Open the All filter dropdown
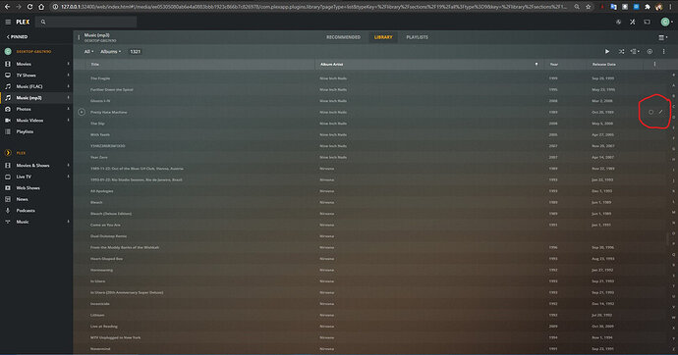Viewport: 678px width, 355px height. [x=88, y=52]
